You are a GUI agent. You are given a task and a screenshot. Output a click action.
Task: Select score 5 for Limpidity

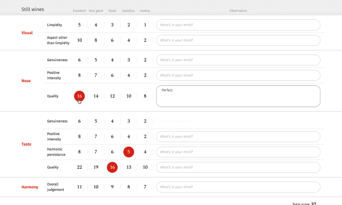pos(79,25)
